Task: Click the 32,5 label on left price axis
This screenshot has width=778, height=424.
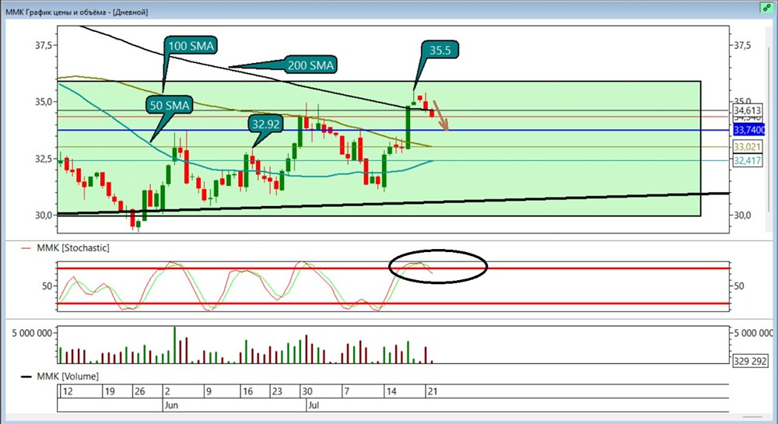Action: pos(43,159)
